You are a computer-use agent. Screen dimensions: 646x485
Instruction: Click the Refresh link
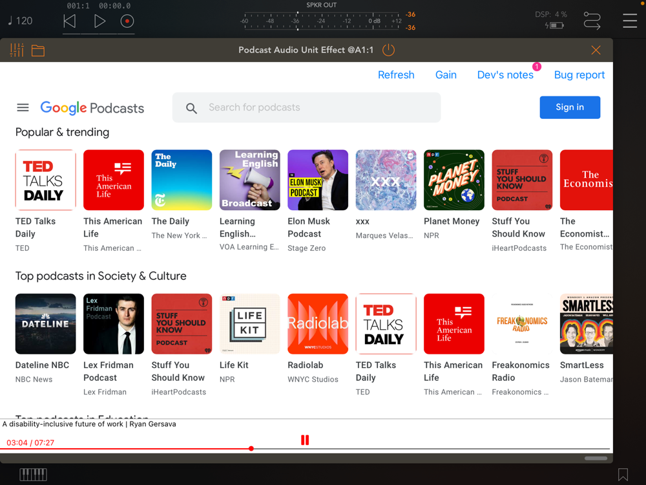tap(396, 75)
